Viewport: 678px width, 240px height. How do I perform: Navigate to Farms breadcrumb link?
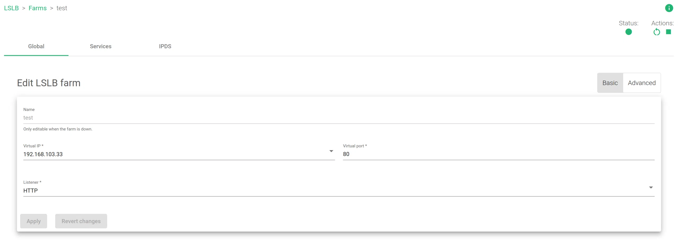[38, 8]
